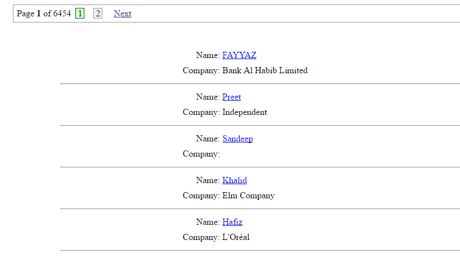The image size is (460, 258).
Task: Open Hafiz's profile link
Action: [232, 222]
